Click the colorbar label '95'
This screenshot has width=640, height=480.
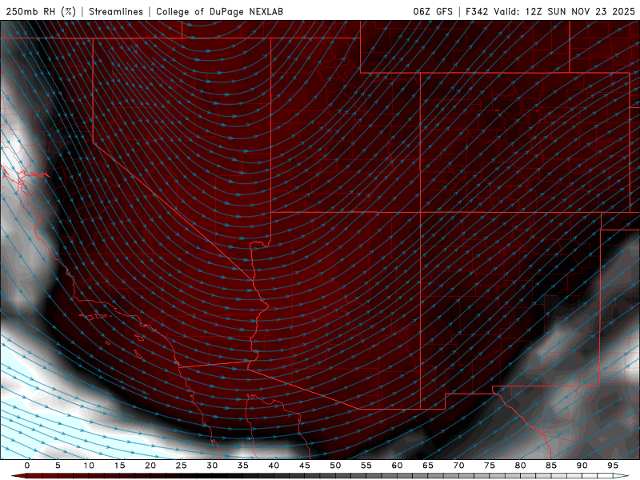613,466
